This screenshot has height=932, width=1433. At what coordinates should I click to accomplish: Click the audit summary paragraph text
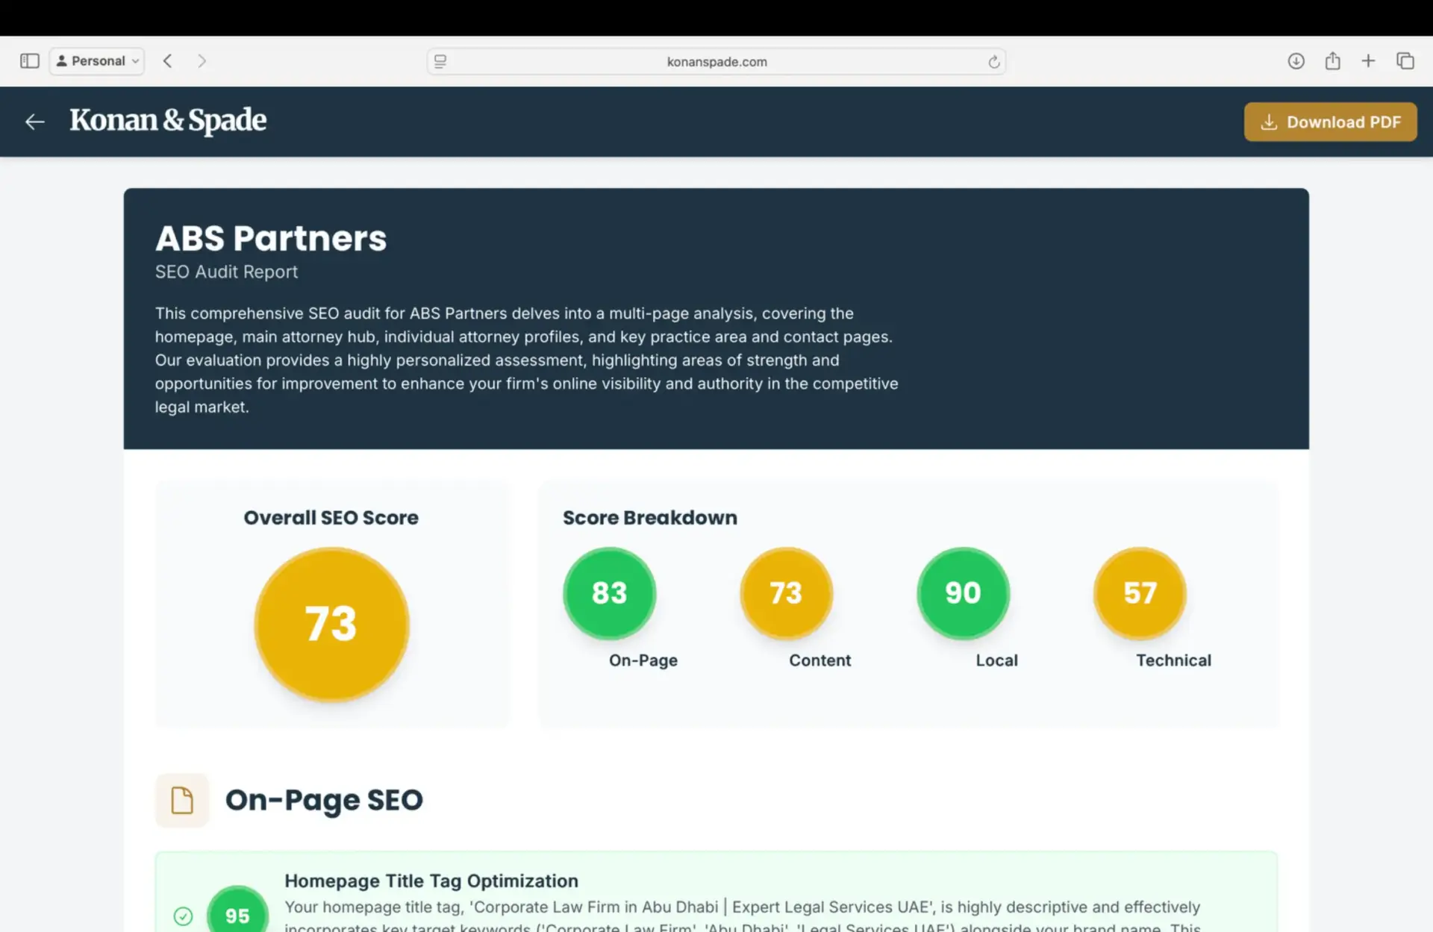click(x=527, y=360)
